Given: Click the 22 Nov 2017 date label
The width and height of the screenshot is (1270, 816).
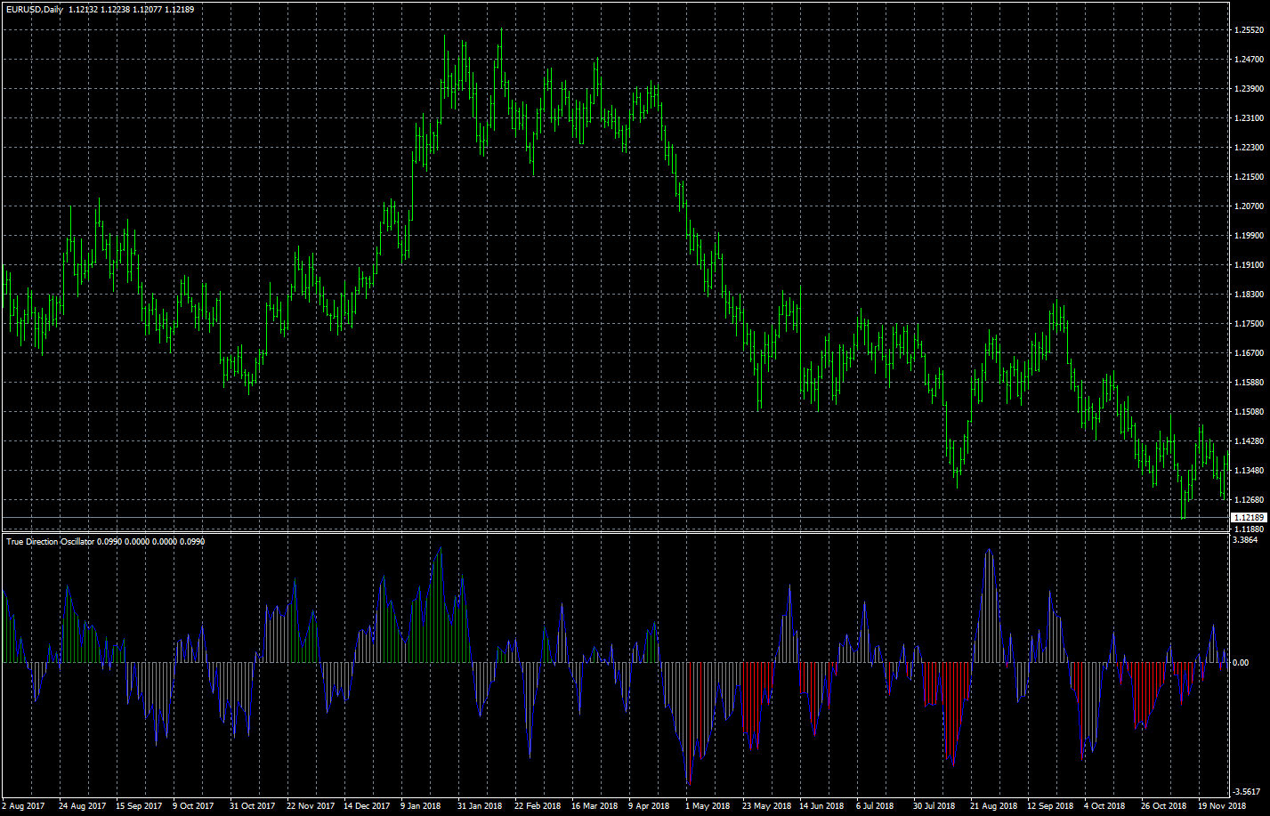Looking at the screenshot, I should pyautogui.click(x=311, y=806).
